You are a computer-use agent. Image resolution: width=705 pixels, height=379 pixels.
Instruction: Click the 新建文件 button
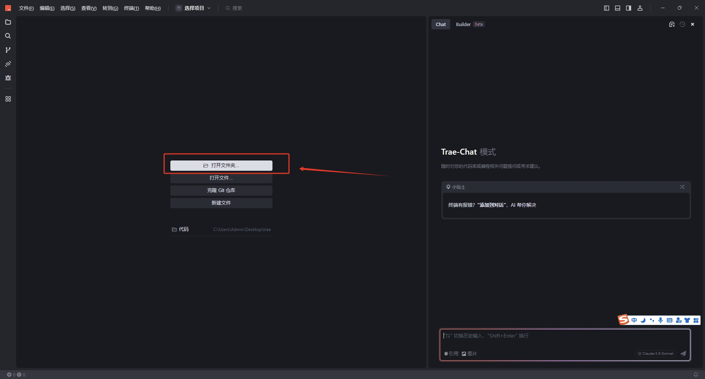point(221,203)
